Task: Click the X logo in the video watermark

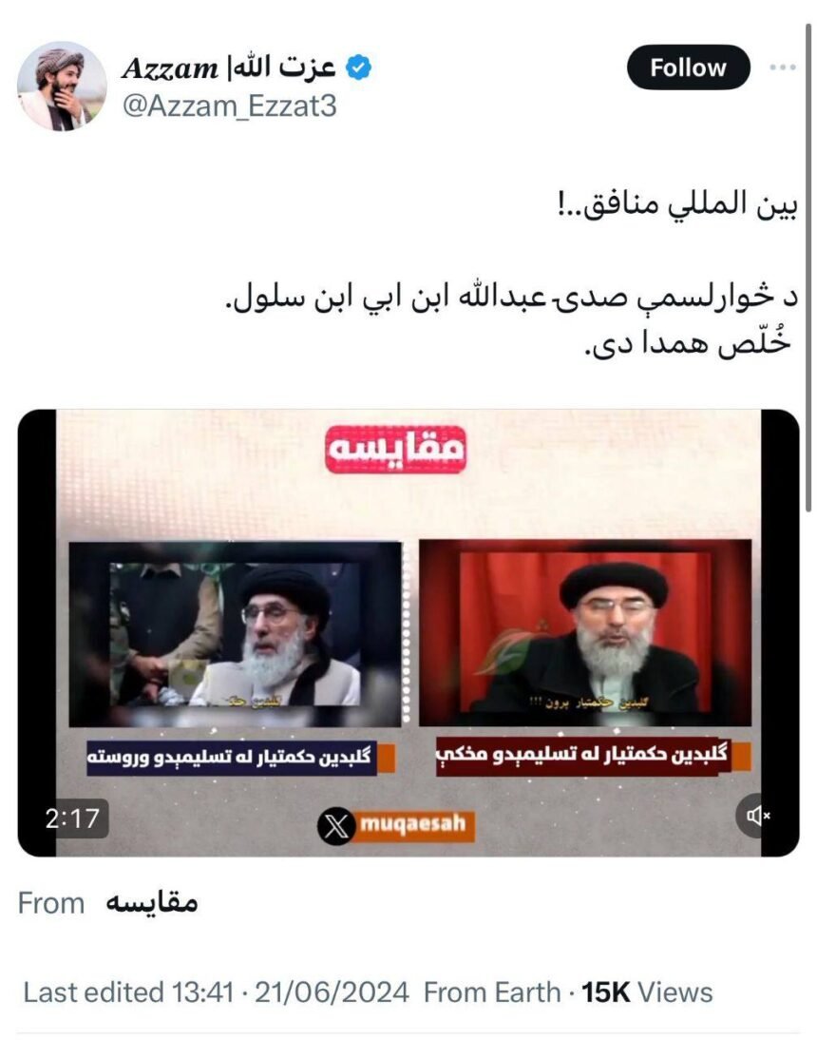Action: 336,826
